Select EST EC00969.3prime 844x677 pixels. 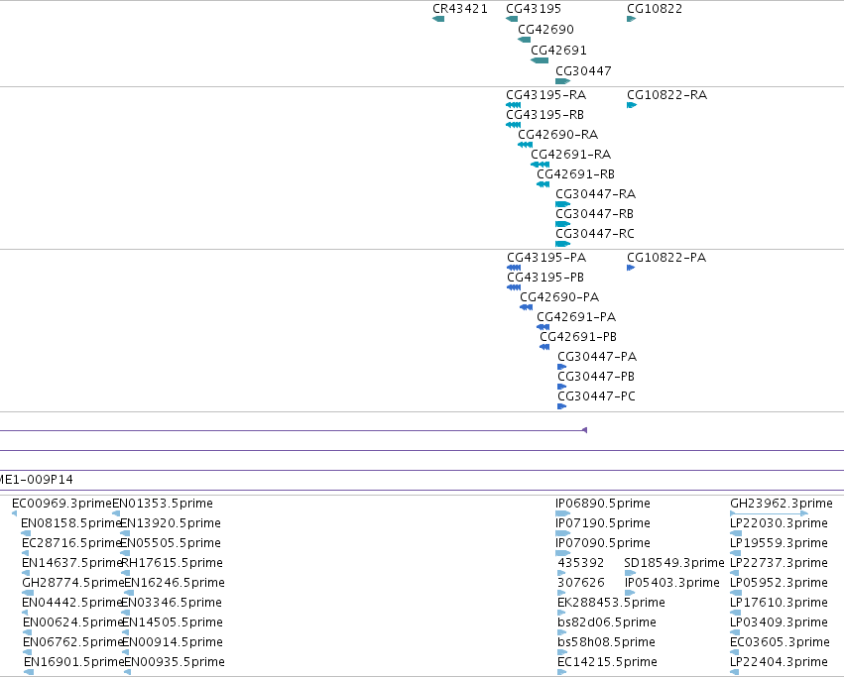(x=14, y=513)
